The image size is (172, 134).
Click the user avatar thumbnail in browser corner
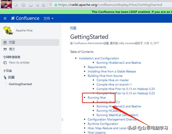point(6,4)
